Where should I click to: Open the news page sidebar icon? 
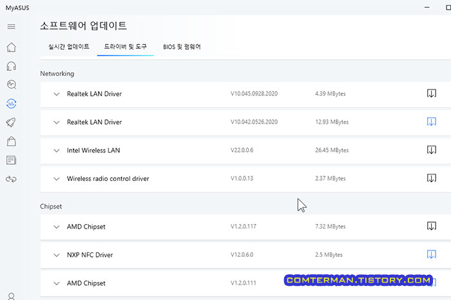coord(11,160)
